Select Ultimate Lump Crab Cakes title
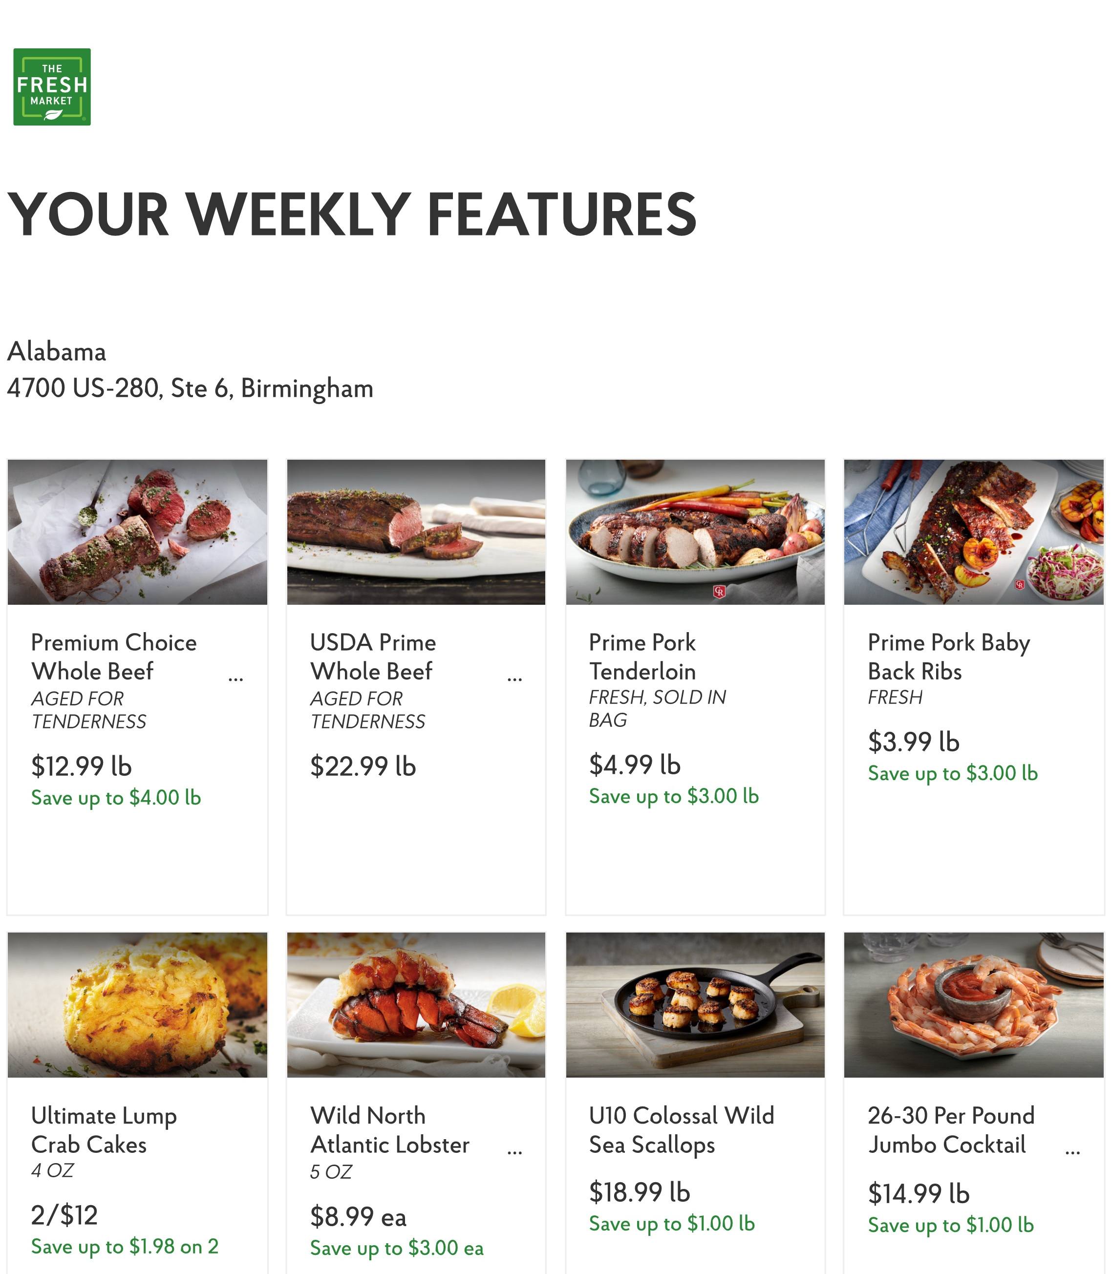1112x1274 pixels. [x=104, y=1130]
